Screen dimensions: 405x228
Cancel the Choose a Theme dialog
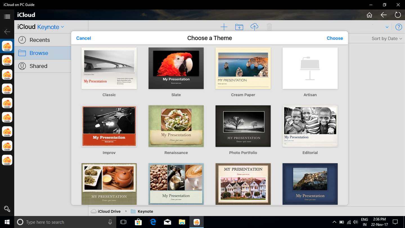pos(84,38)
